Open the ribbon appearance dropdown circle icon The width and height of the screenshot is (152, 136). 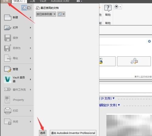118,7
